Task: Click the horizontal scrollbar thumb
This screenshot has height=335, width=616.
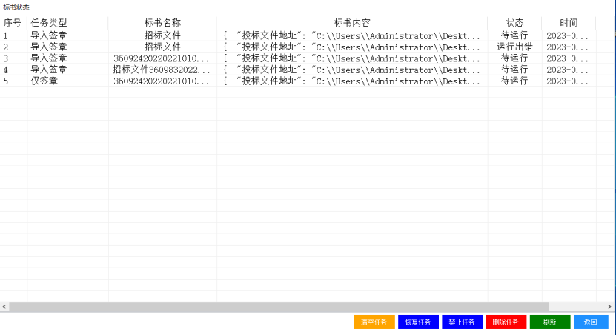Action: (x=279, y=306)
